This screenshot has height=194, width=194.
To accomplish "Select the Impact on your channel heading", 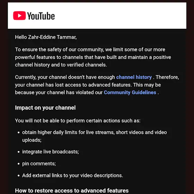I will coord(45,108).
